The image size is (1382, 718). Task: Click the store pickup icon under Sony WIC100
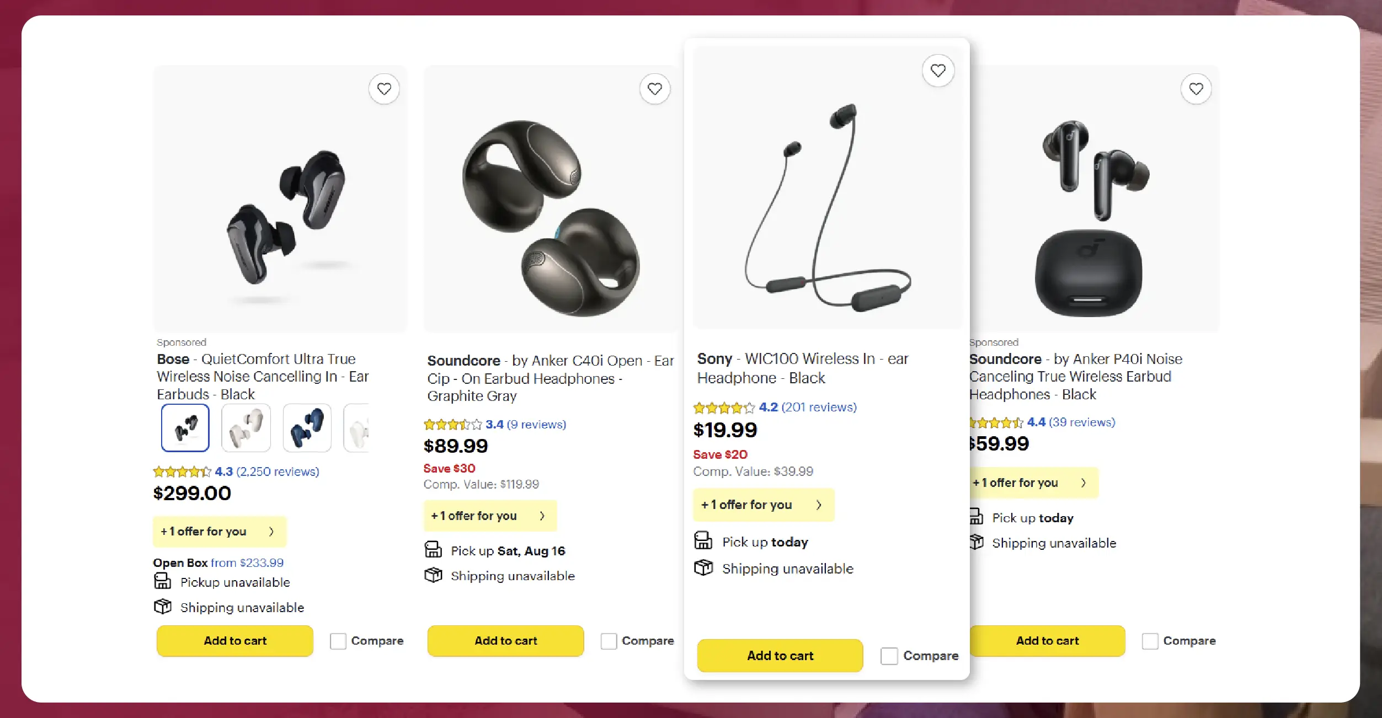[x=703, y=540]
